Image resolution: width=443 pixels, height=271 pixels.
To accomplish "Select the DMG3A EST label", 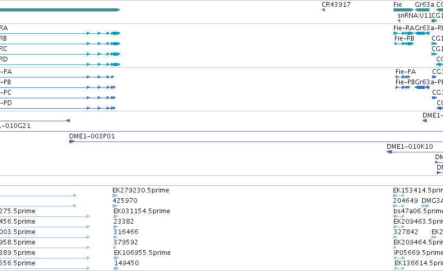I will (432, 201).
